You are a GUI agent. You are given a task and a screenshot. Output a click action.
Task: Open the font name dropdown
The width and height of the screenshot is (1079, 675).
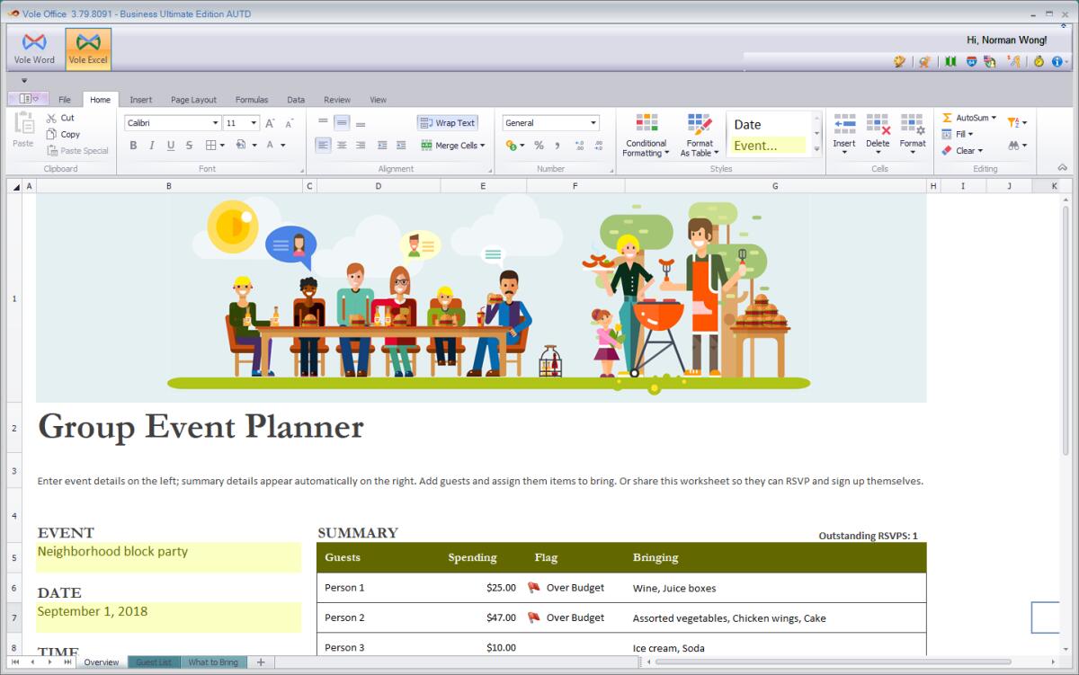point(216,122)
